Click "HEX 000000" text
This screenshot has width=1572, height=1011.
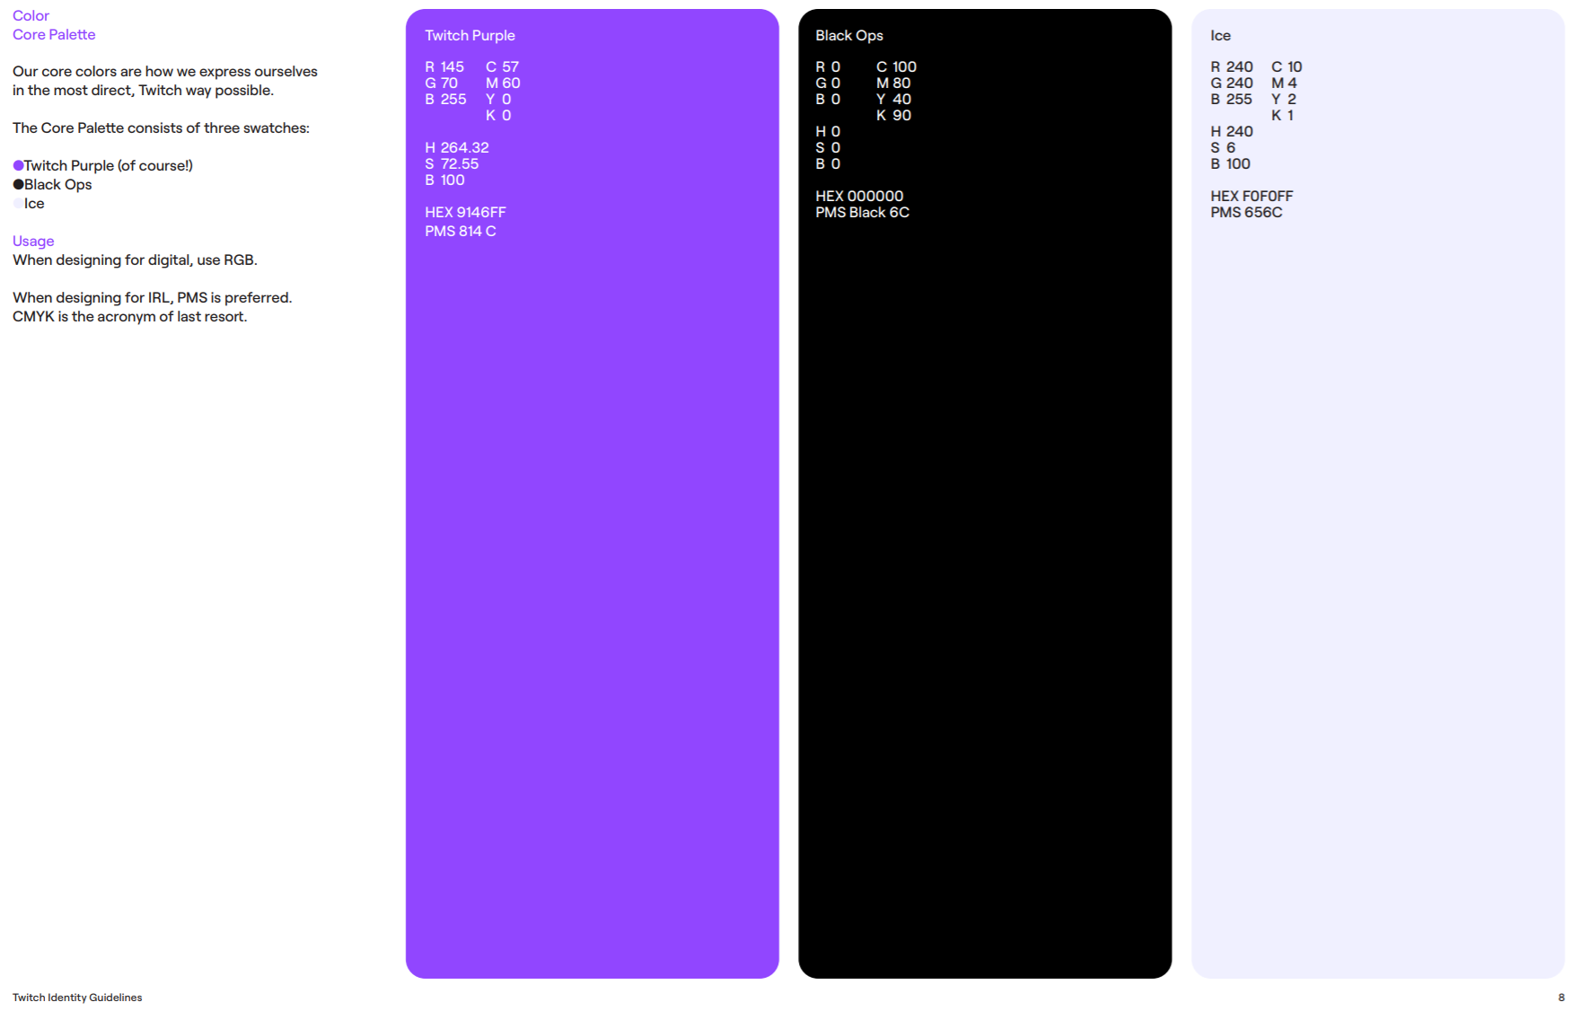pyautogui.click(x=859, y=196)
